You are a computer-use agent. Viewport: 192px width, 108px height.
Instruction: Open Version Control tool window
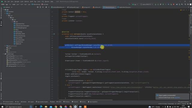pos(8,102)
